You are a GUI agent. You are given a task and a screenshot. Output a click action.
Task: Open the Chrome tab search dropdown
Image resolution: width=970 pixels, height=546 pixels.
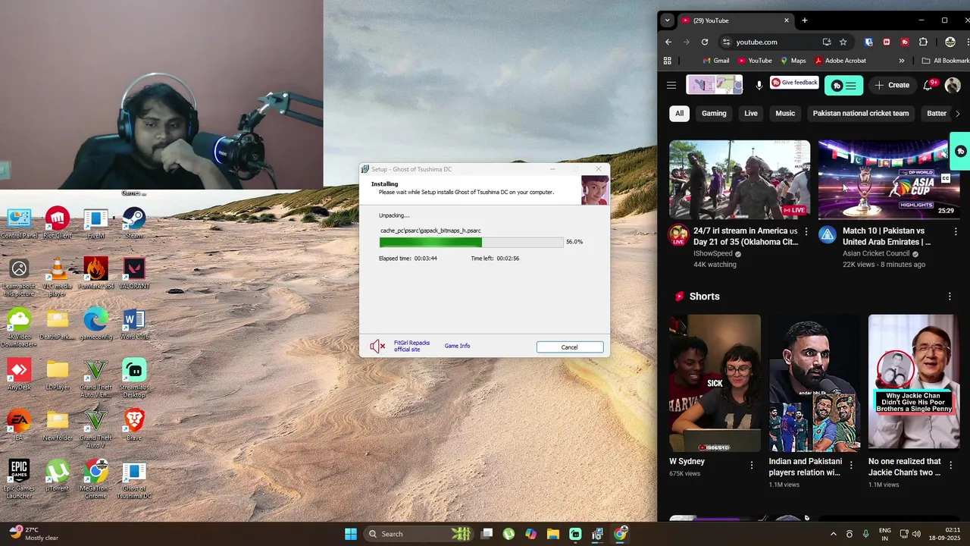click(667, 20)
